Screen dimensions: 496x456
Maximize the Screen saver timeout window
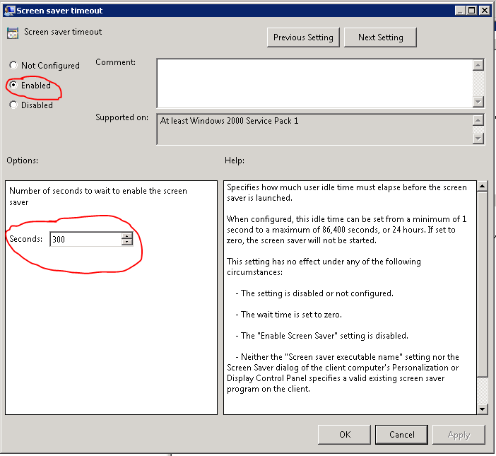(x=471, y=10)
